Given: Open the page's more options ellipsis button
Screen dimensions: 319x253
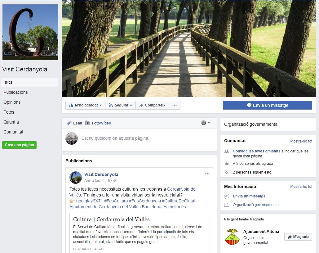Looking at the screenshot, I should tap(174, 105).
